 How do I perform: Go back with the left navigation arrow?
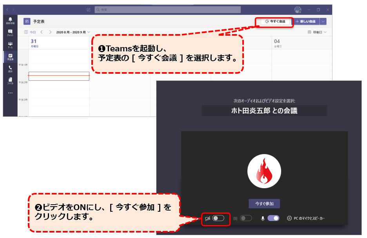[7, 9]
